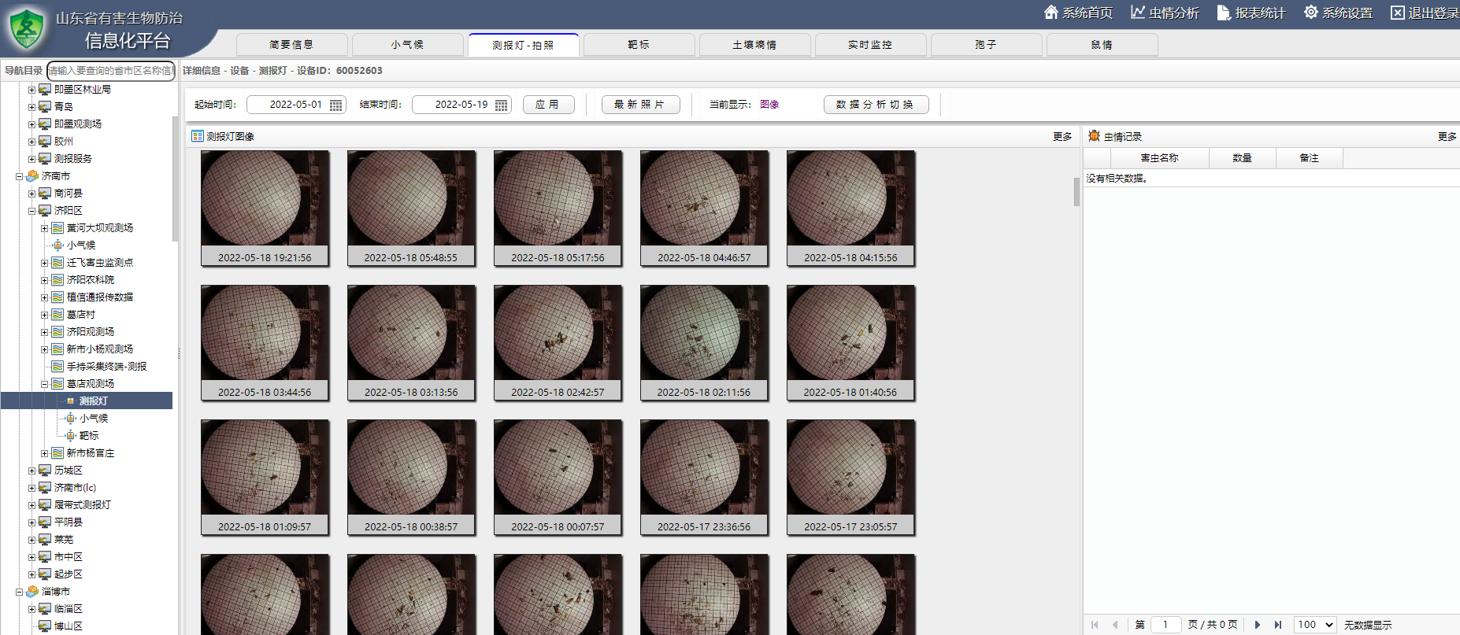Screen dimensions: 1460x635
Task: Click the 报表统计 document icon
Action: [x=1223, y=13]
